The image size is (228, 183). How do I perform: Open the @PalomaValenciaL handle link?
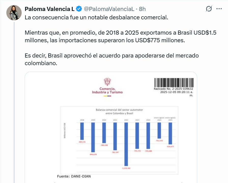109,9
